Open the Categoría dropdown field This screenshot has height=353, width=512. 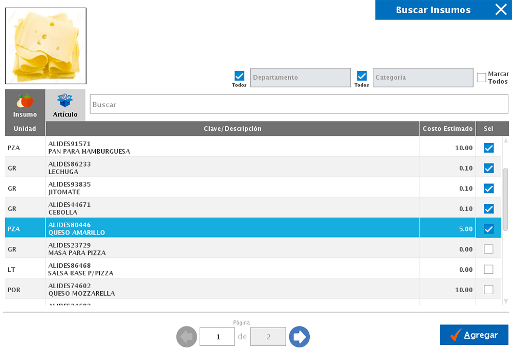(x=423, y=78)
